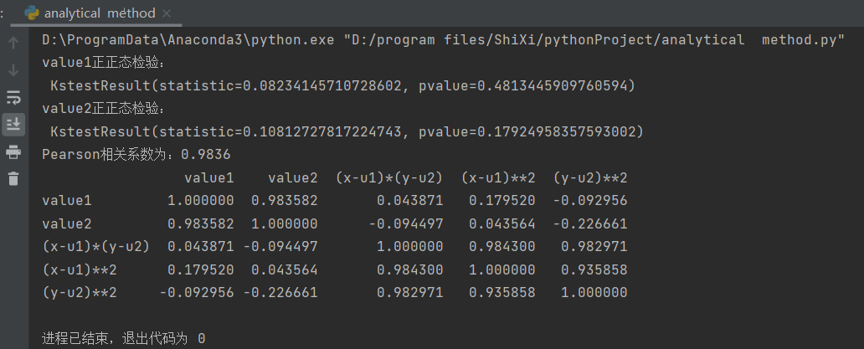Click 0.043871 in the value1 row
864x349 pixels.
410,201
